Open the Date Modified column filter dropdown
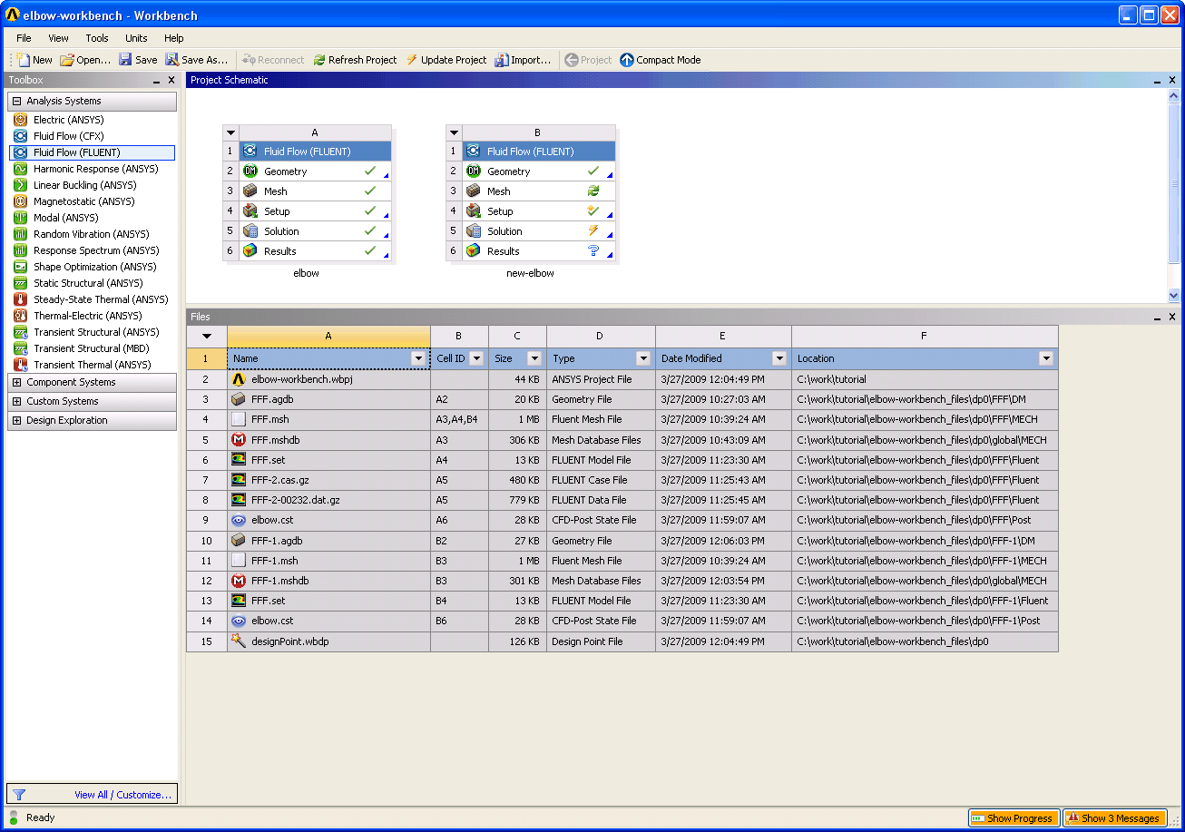The image size is (1185, 832). click(779, 358)
